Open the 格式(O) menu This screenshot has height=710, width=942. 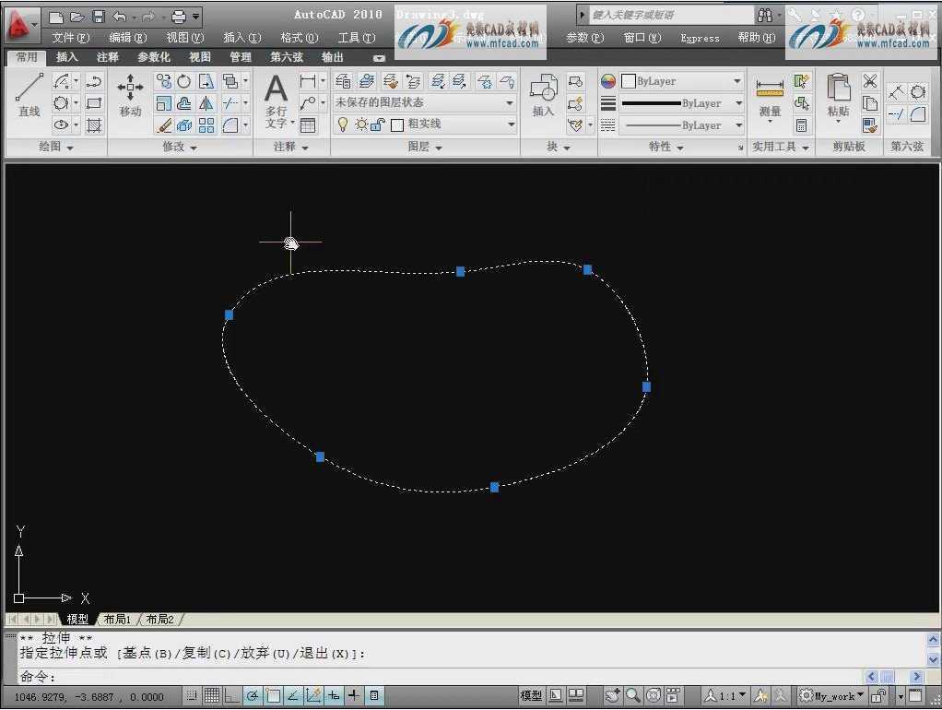click(300, 38)
